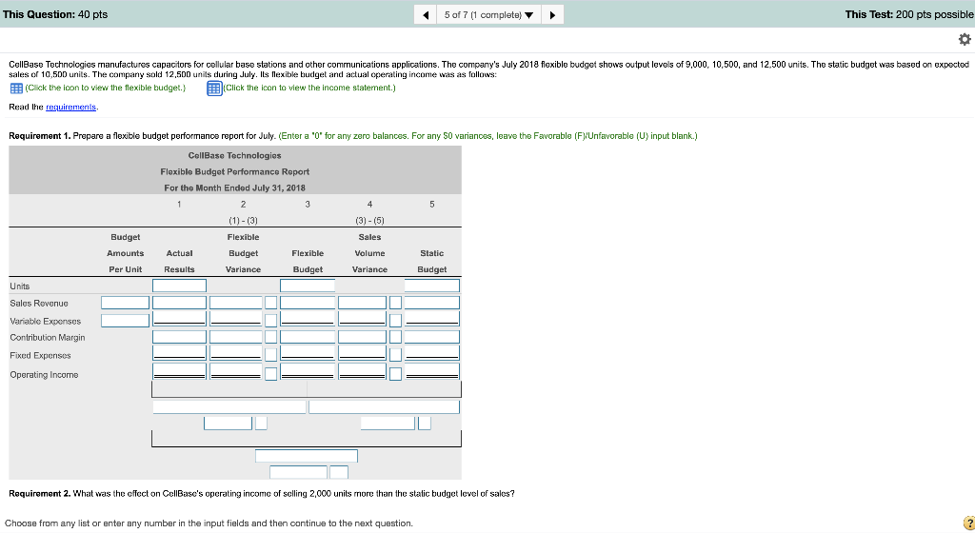Click Contribution Margin Flexible Budget field
Screen dimensions: 975x533
308,337
